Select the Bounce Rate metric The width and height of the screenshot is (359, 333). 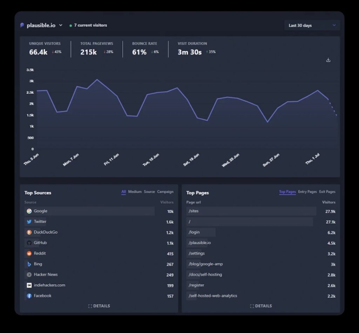click(145, 49)
